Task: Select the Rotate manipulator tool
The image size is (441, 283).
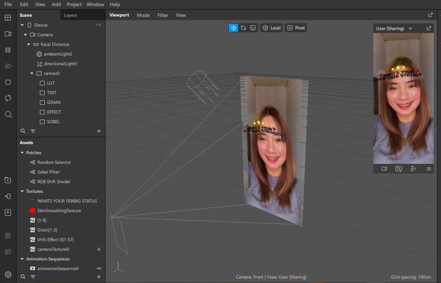Action: tap(243, 28)
